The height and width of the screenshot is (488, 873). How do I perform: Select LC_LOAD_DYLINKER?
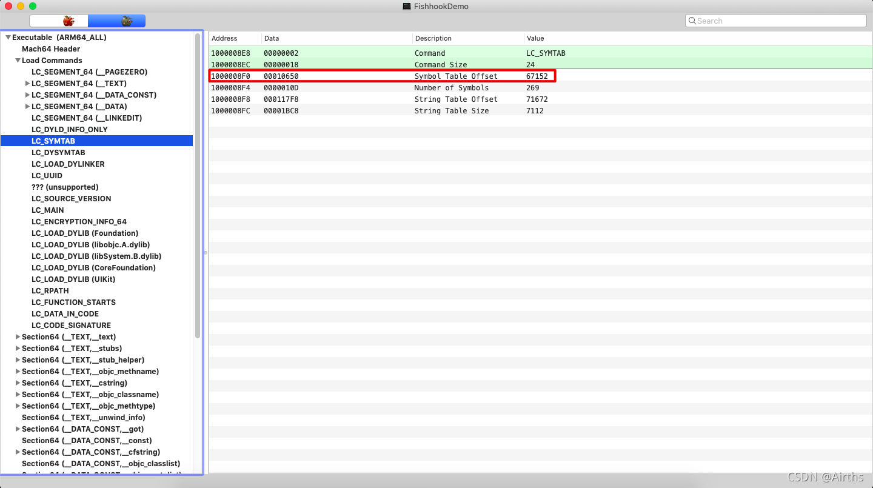point(68,164)
